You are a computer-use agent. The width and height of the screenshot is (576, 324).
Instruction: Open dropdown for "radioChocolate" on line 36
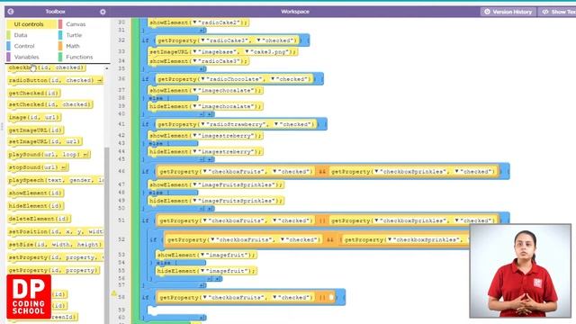point(202,79)
